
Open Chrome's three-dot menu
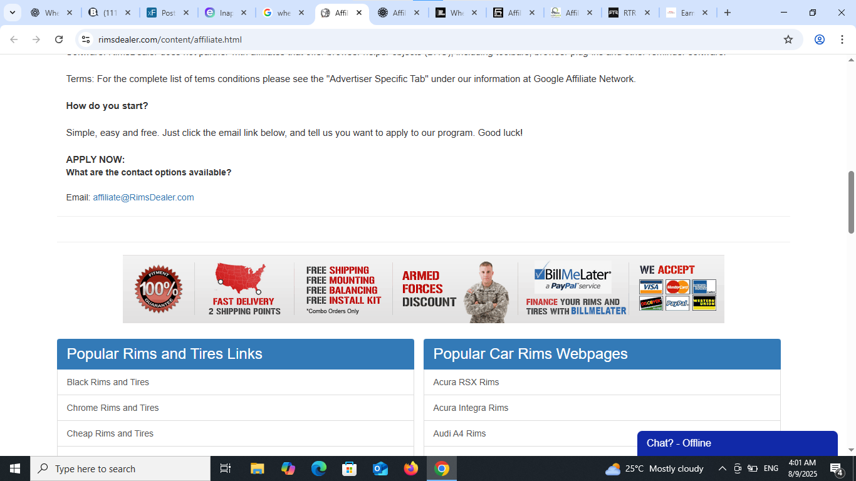click(842, 39)
